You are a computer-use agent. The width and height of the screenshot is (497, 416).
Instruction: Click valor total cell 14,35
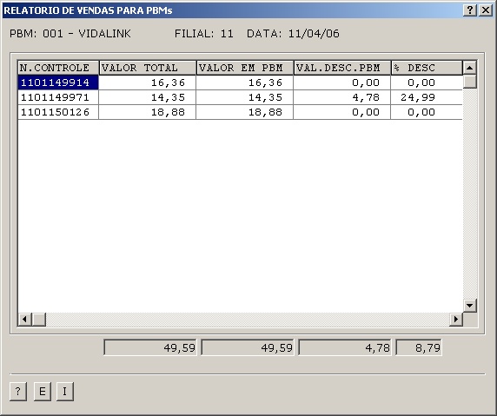point(148,97)
